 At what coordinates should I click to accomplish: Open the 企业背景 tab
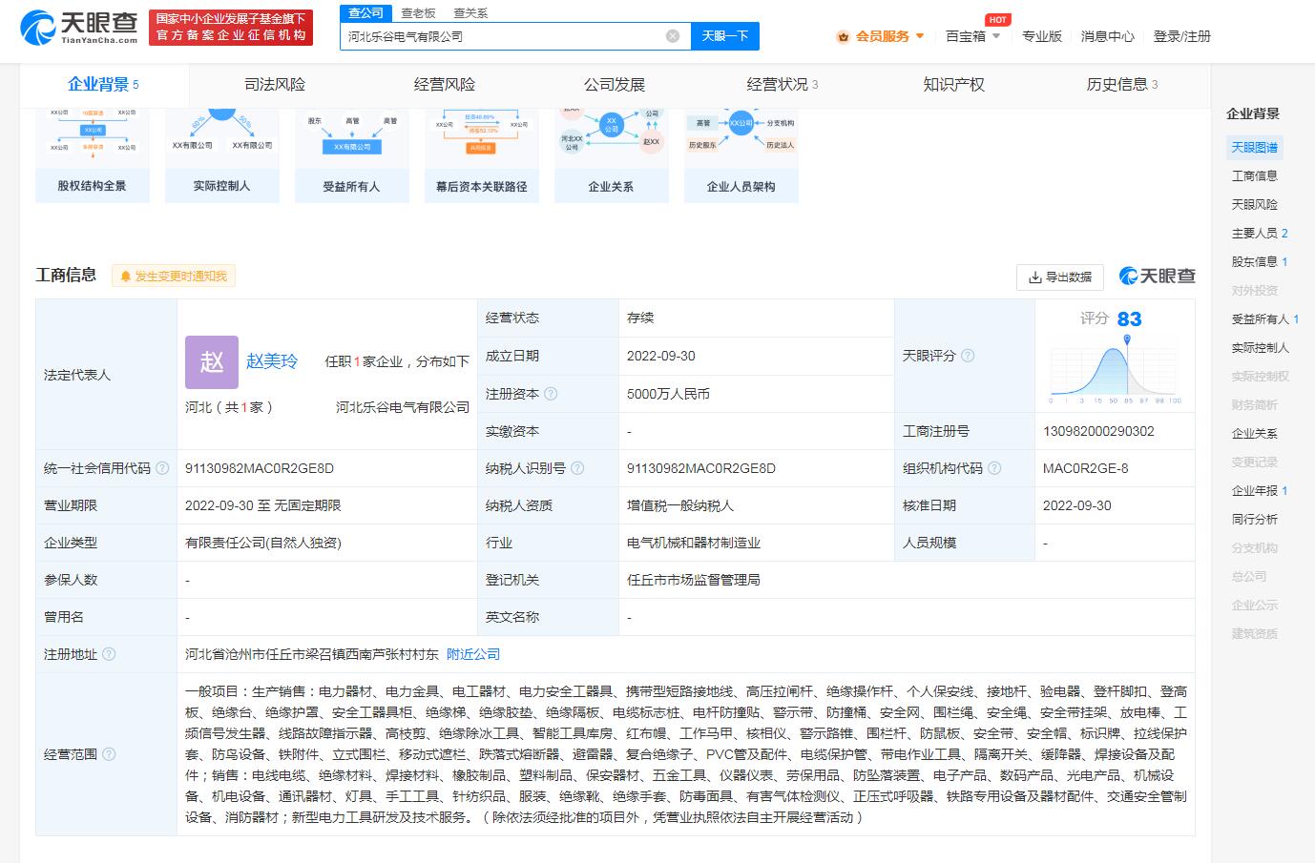(103, 85)
